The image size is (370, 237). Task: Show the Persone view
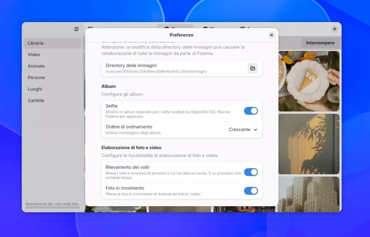52,77
